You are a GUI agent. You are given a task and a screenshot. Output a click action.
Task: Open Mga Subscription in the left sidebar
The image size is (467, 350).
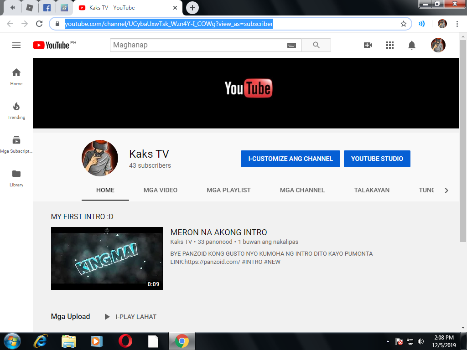coord(16,144)
